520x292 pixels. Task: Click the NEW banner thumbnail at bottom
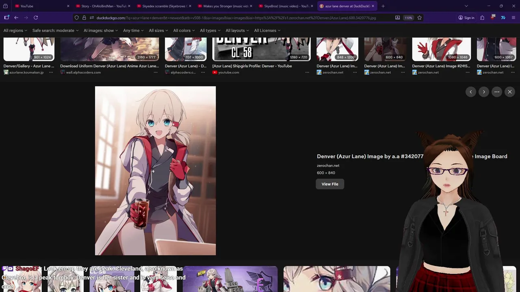point(230,279)
